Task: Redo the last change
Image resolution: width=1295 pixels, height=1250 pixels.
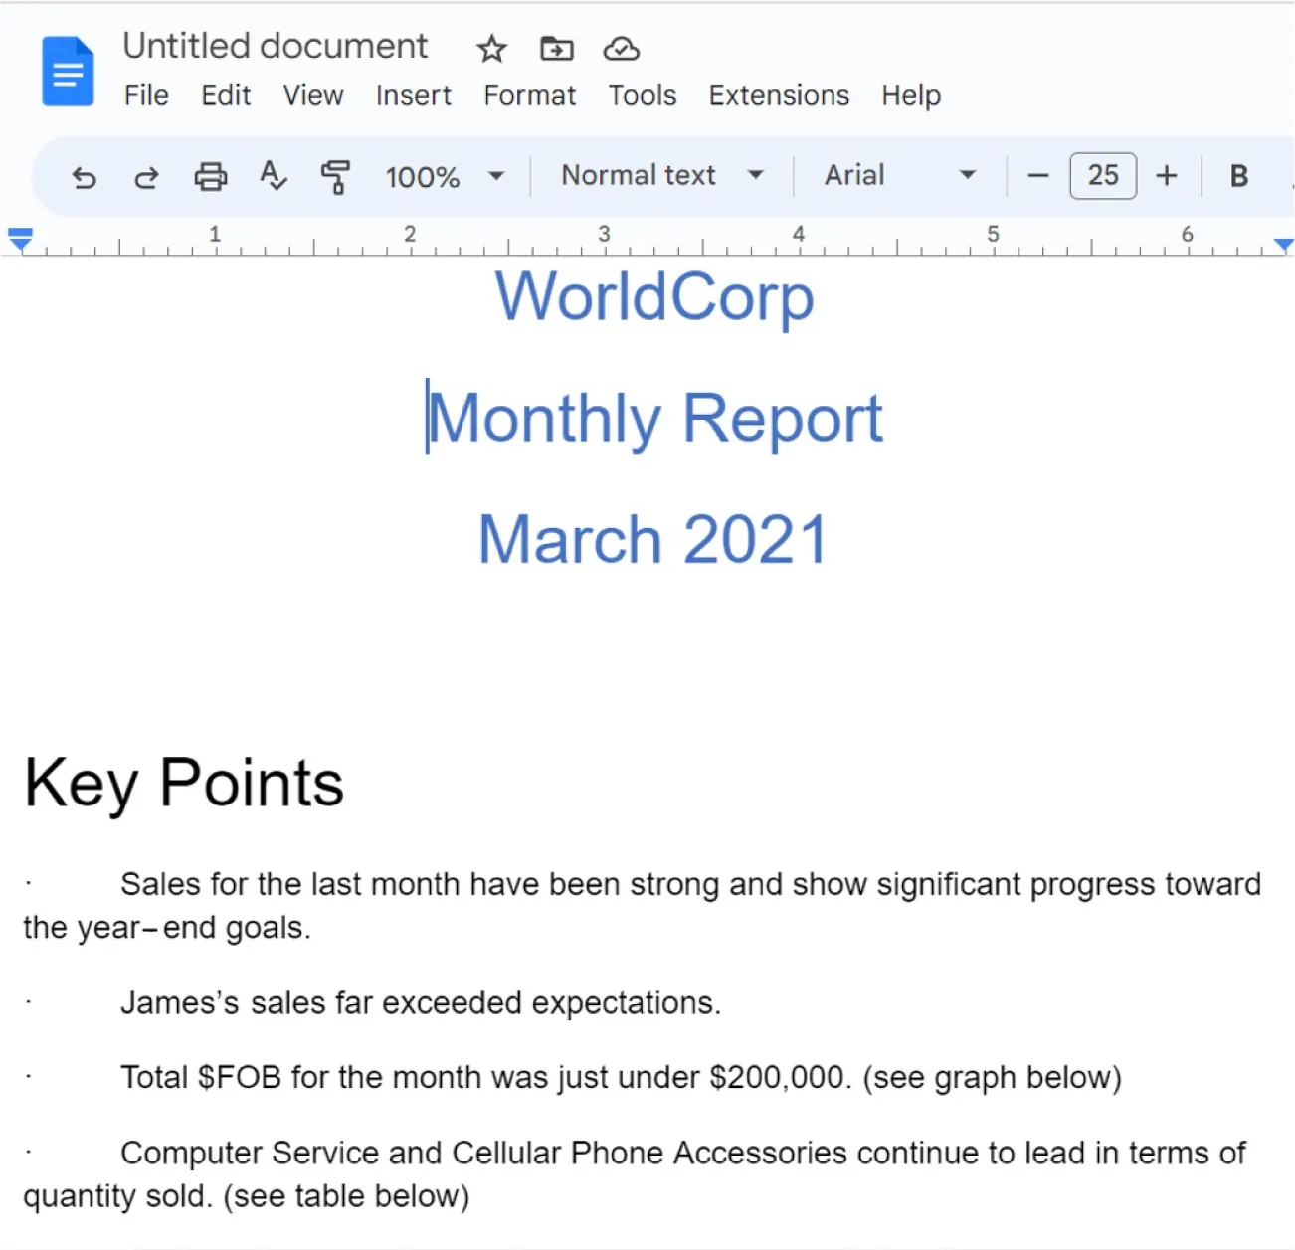Action: coord(147,176)
